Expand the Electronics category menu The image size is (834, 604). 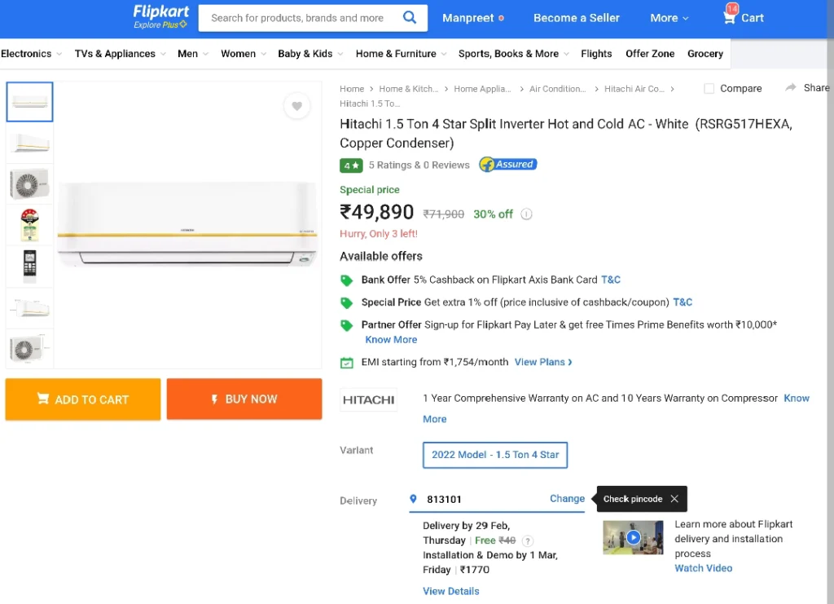(32, 54)
